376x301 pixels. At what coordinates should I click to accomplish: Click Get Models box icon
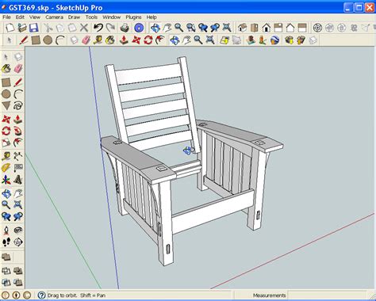click(x=289, y=40)
